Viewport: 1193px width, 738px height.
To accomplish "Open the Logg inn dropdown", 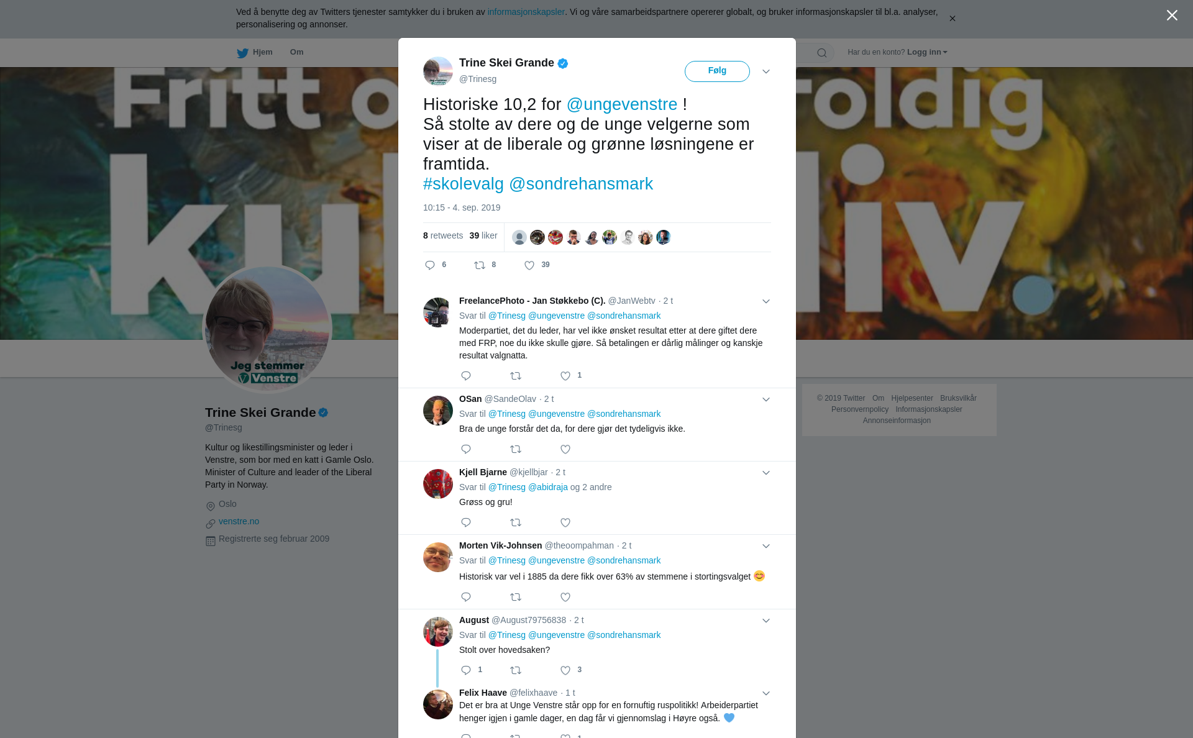I will click(x=927, y=52).
